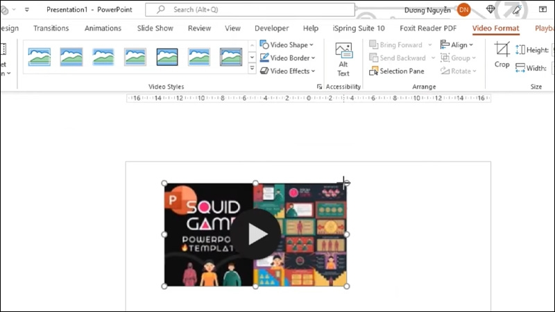
Task: Open the iSpring Suite 10 tab
Action: click(x=359, y=28)
